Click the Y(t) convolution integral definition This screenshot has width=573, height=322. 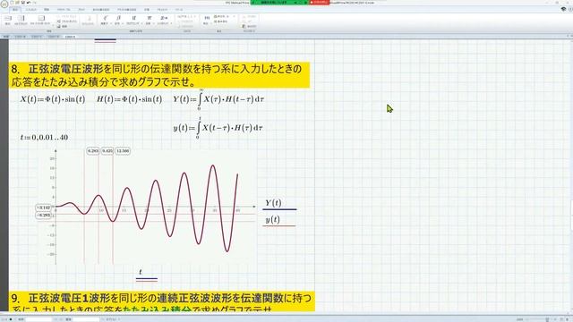tap(218, 99)
